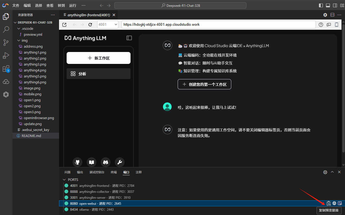Image resolution: width=345 pixels, height=215 pixels.
Task: Switch to the 问题 panel tab
Action: [x=67, y=172]
